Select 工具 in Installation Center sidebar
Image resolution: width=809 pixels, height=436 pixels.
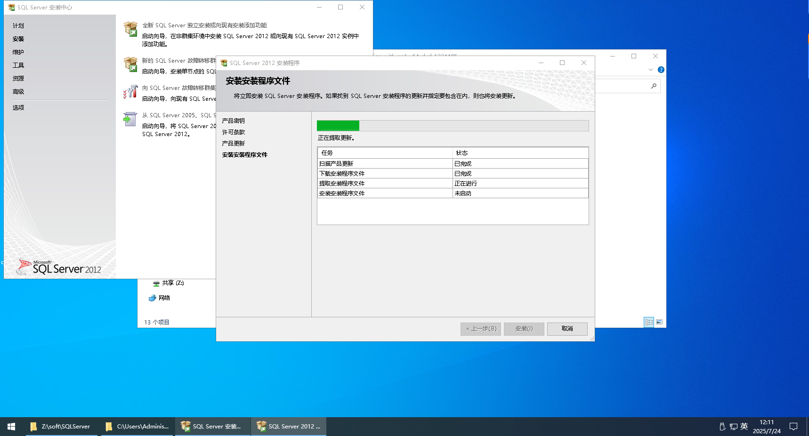(x=18, y=65)
